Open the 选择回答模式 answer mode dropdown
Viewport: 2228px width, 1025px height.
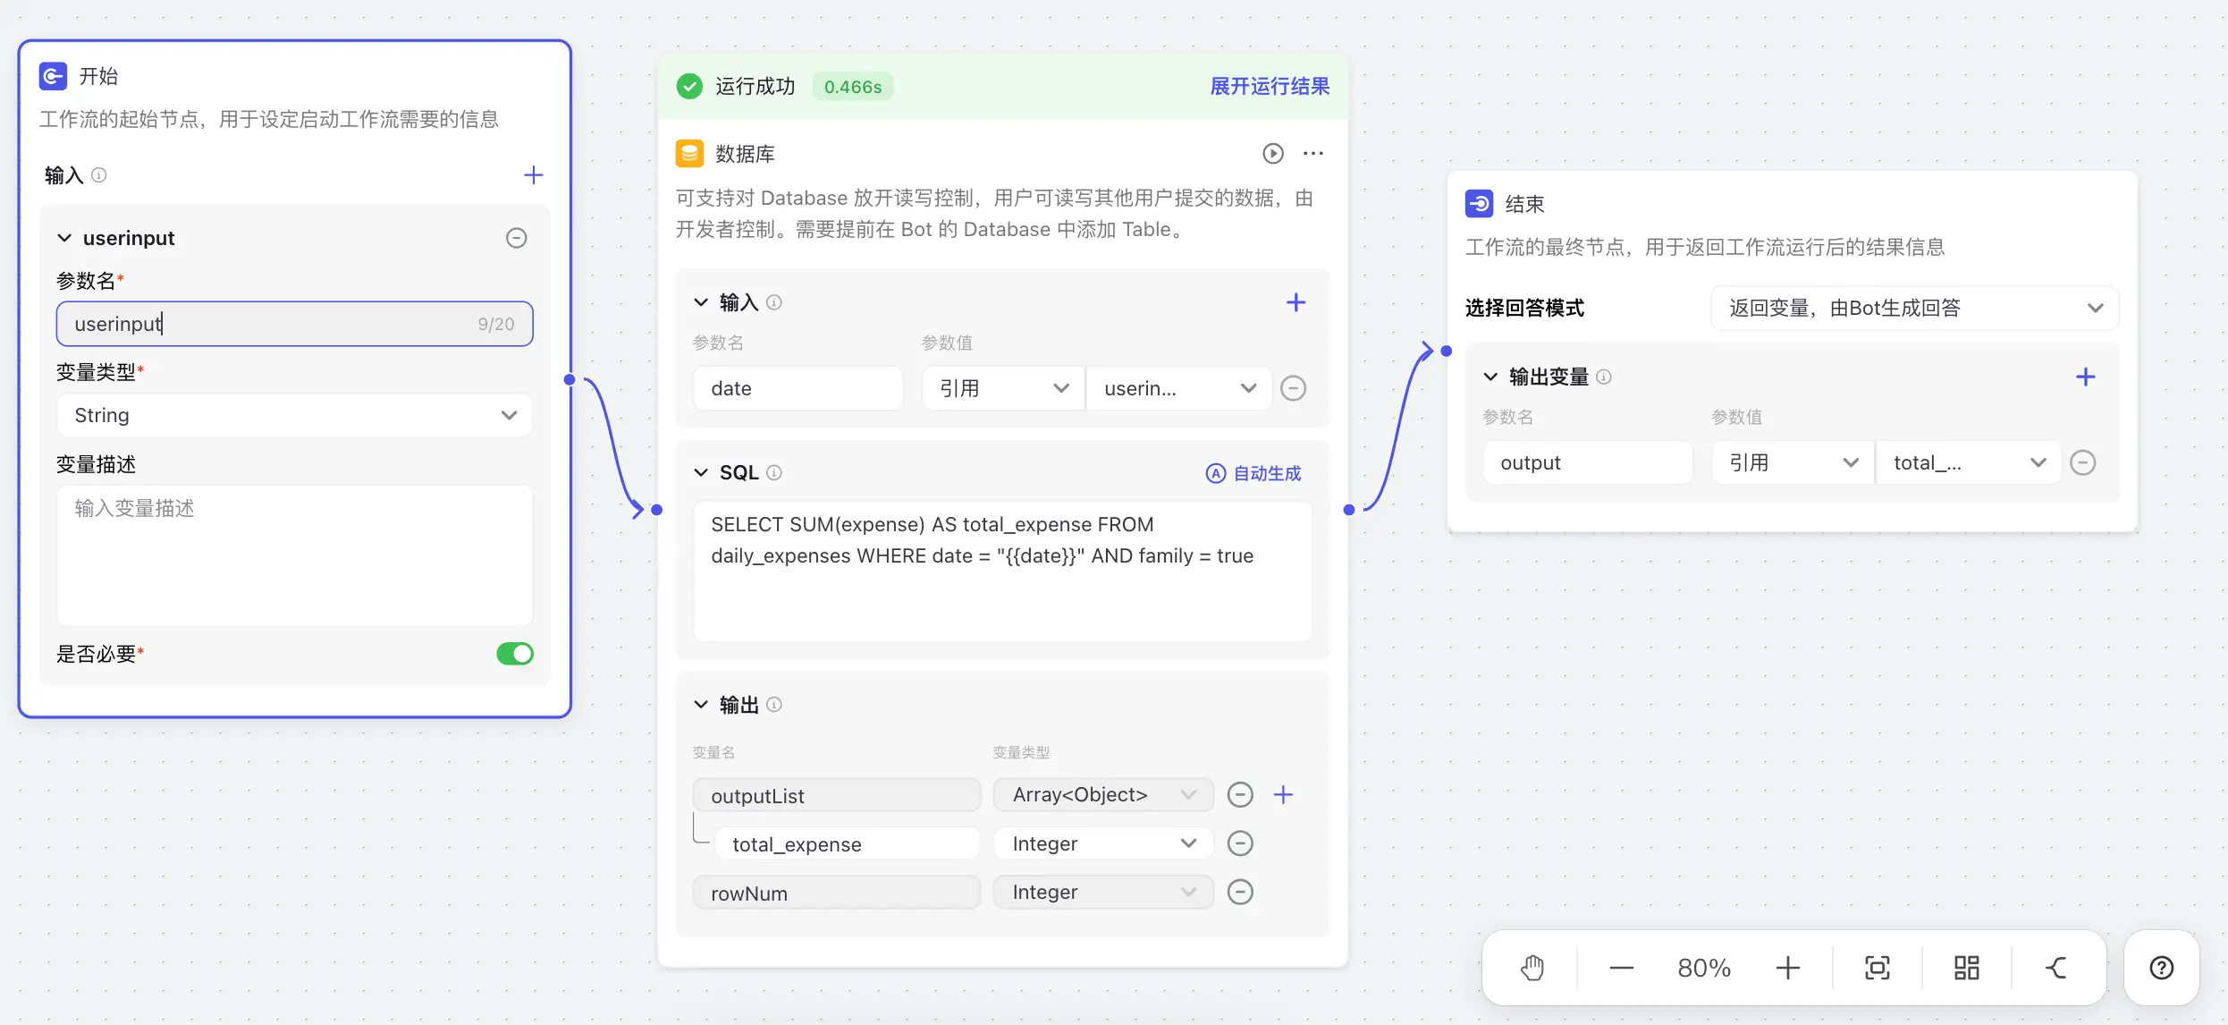(x=1914, y=309)
